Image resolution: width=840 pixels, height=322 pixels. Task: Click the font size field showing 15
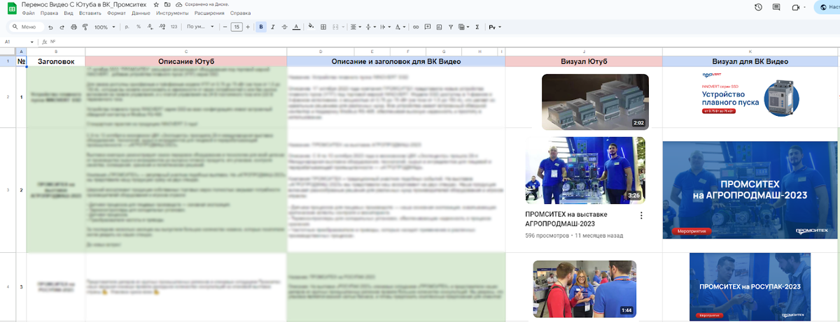point(237,27)
